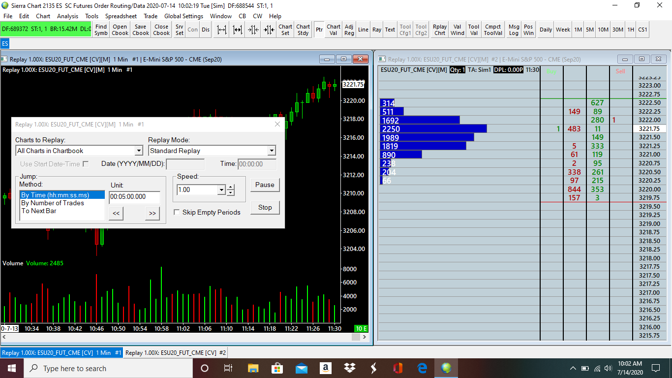Click the volume speaker tray icon
Image resolution: width=672 pixels, height=378 pixels.
(609, 368)
